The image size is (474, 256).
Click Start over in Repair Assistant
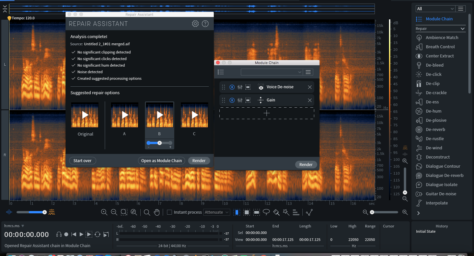point(82,160)
